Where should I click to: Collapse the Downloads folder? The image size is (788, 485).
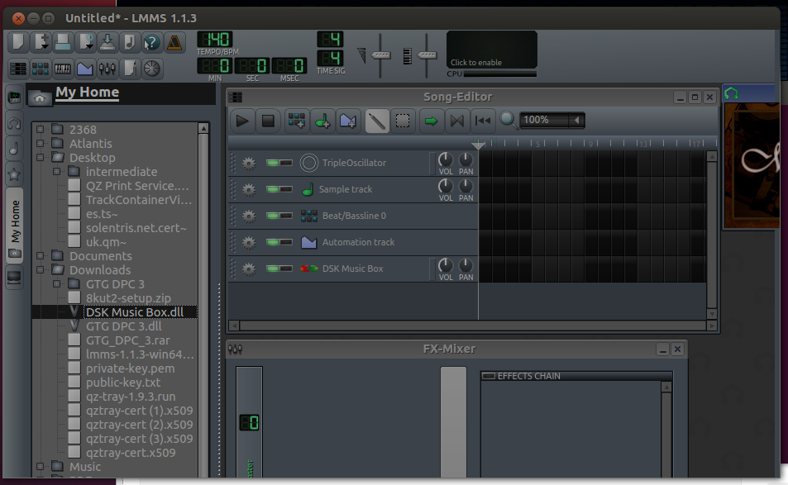[41, 270]
